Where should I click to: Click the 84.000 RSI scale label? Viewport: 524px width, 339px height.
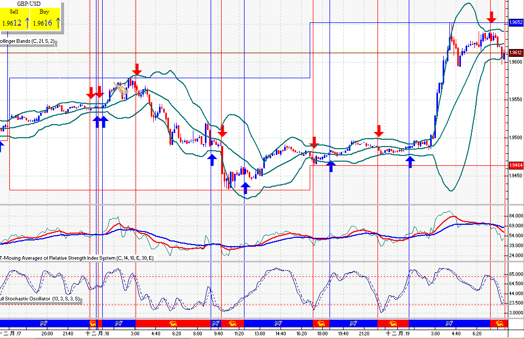[516, 216]
